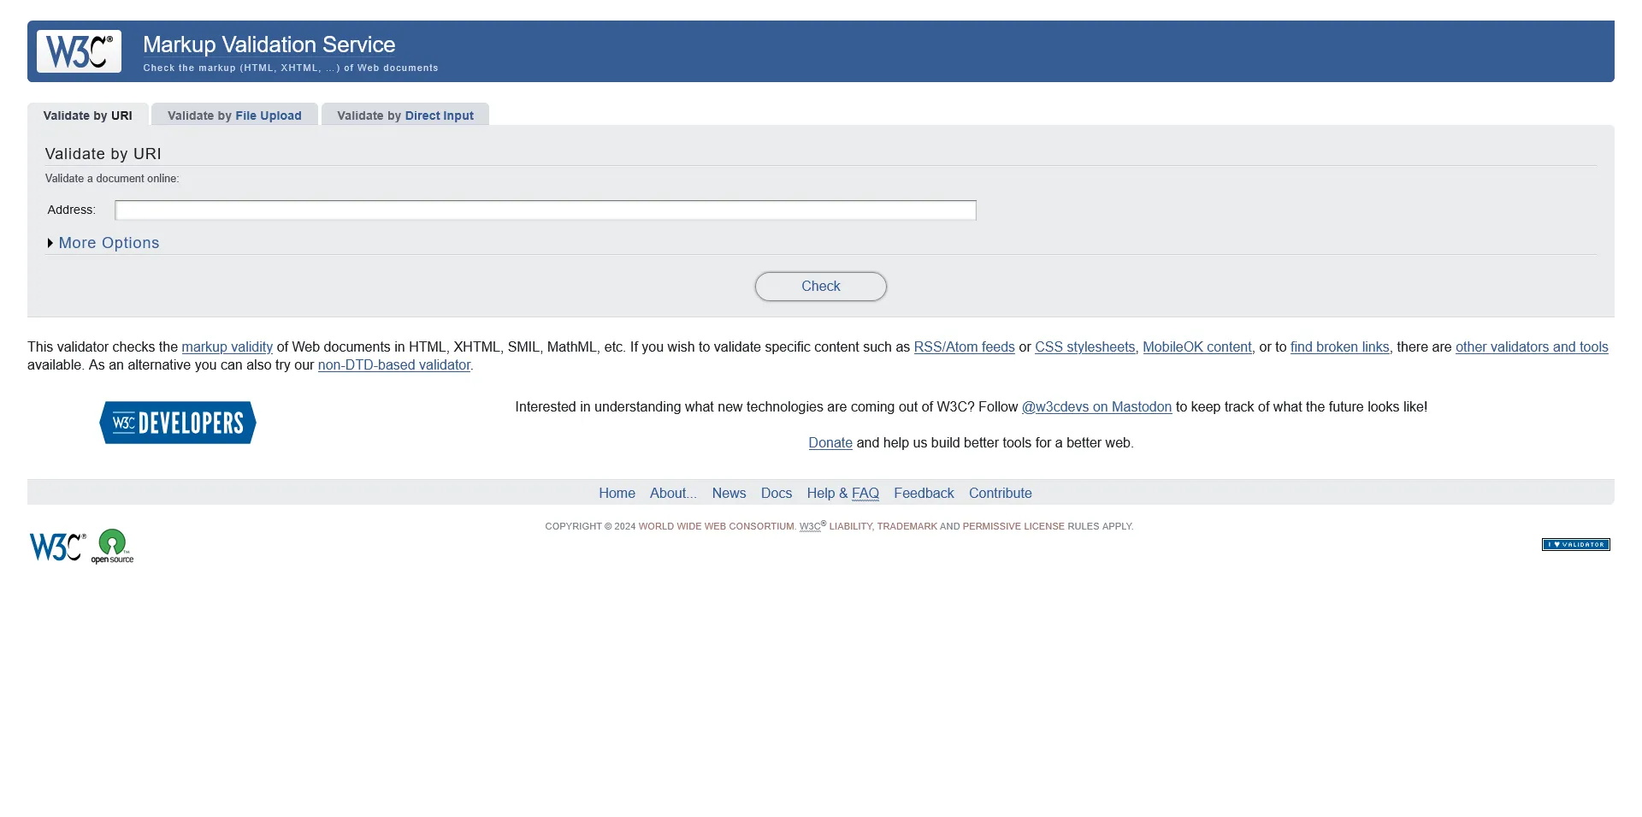Click the I Love Validator badge
The height and width of the screenshot is (817, 1642).
coord(1575,544)
